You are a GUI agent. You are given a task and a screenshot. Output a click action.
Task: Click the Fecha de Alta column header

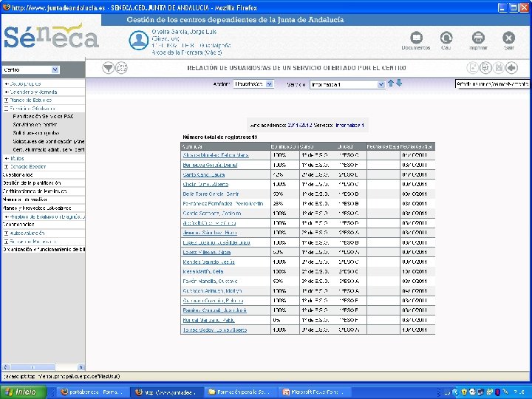[417, 146]
